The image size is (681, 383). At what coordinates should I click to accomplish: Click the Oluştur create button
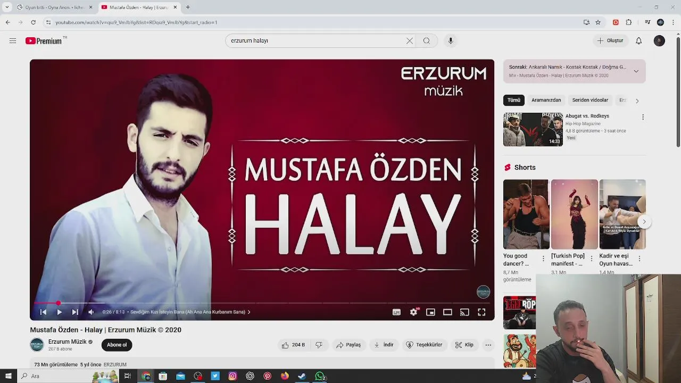click(x=610, y=40)
